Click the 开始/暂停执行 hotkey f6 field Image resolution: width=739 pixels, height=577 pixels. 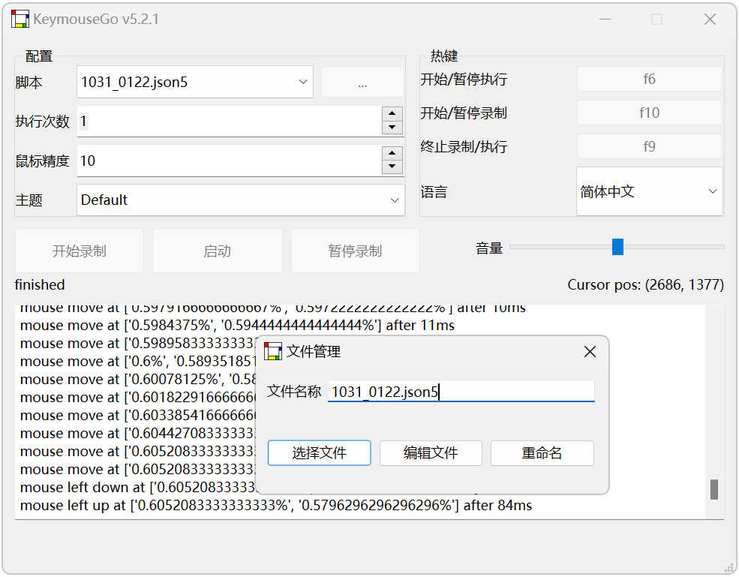point(650,79)
